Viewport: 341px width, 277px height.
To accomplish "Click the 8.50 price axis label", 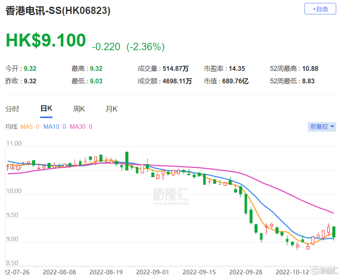I will point(12,263).
